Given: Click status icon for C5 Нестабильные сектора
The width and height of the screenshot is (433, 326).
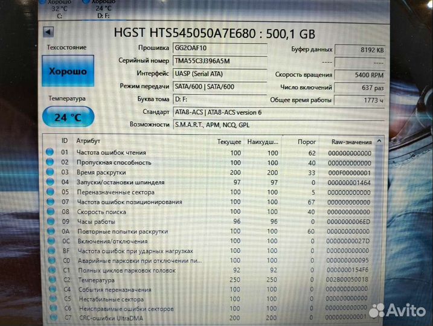Looking at the screenshot, I should [53, 298].
